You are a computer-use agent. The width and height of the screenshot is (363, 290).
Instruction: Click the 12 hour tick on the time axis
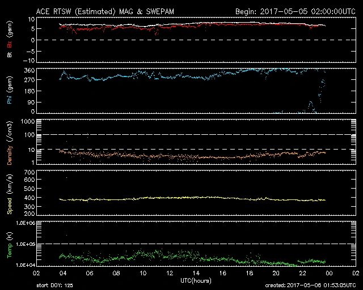tap(170, 273)
